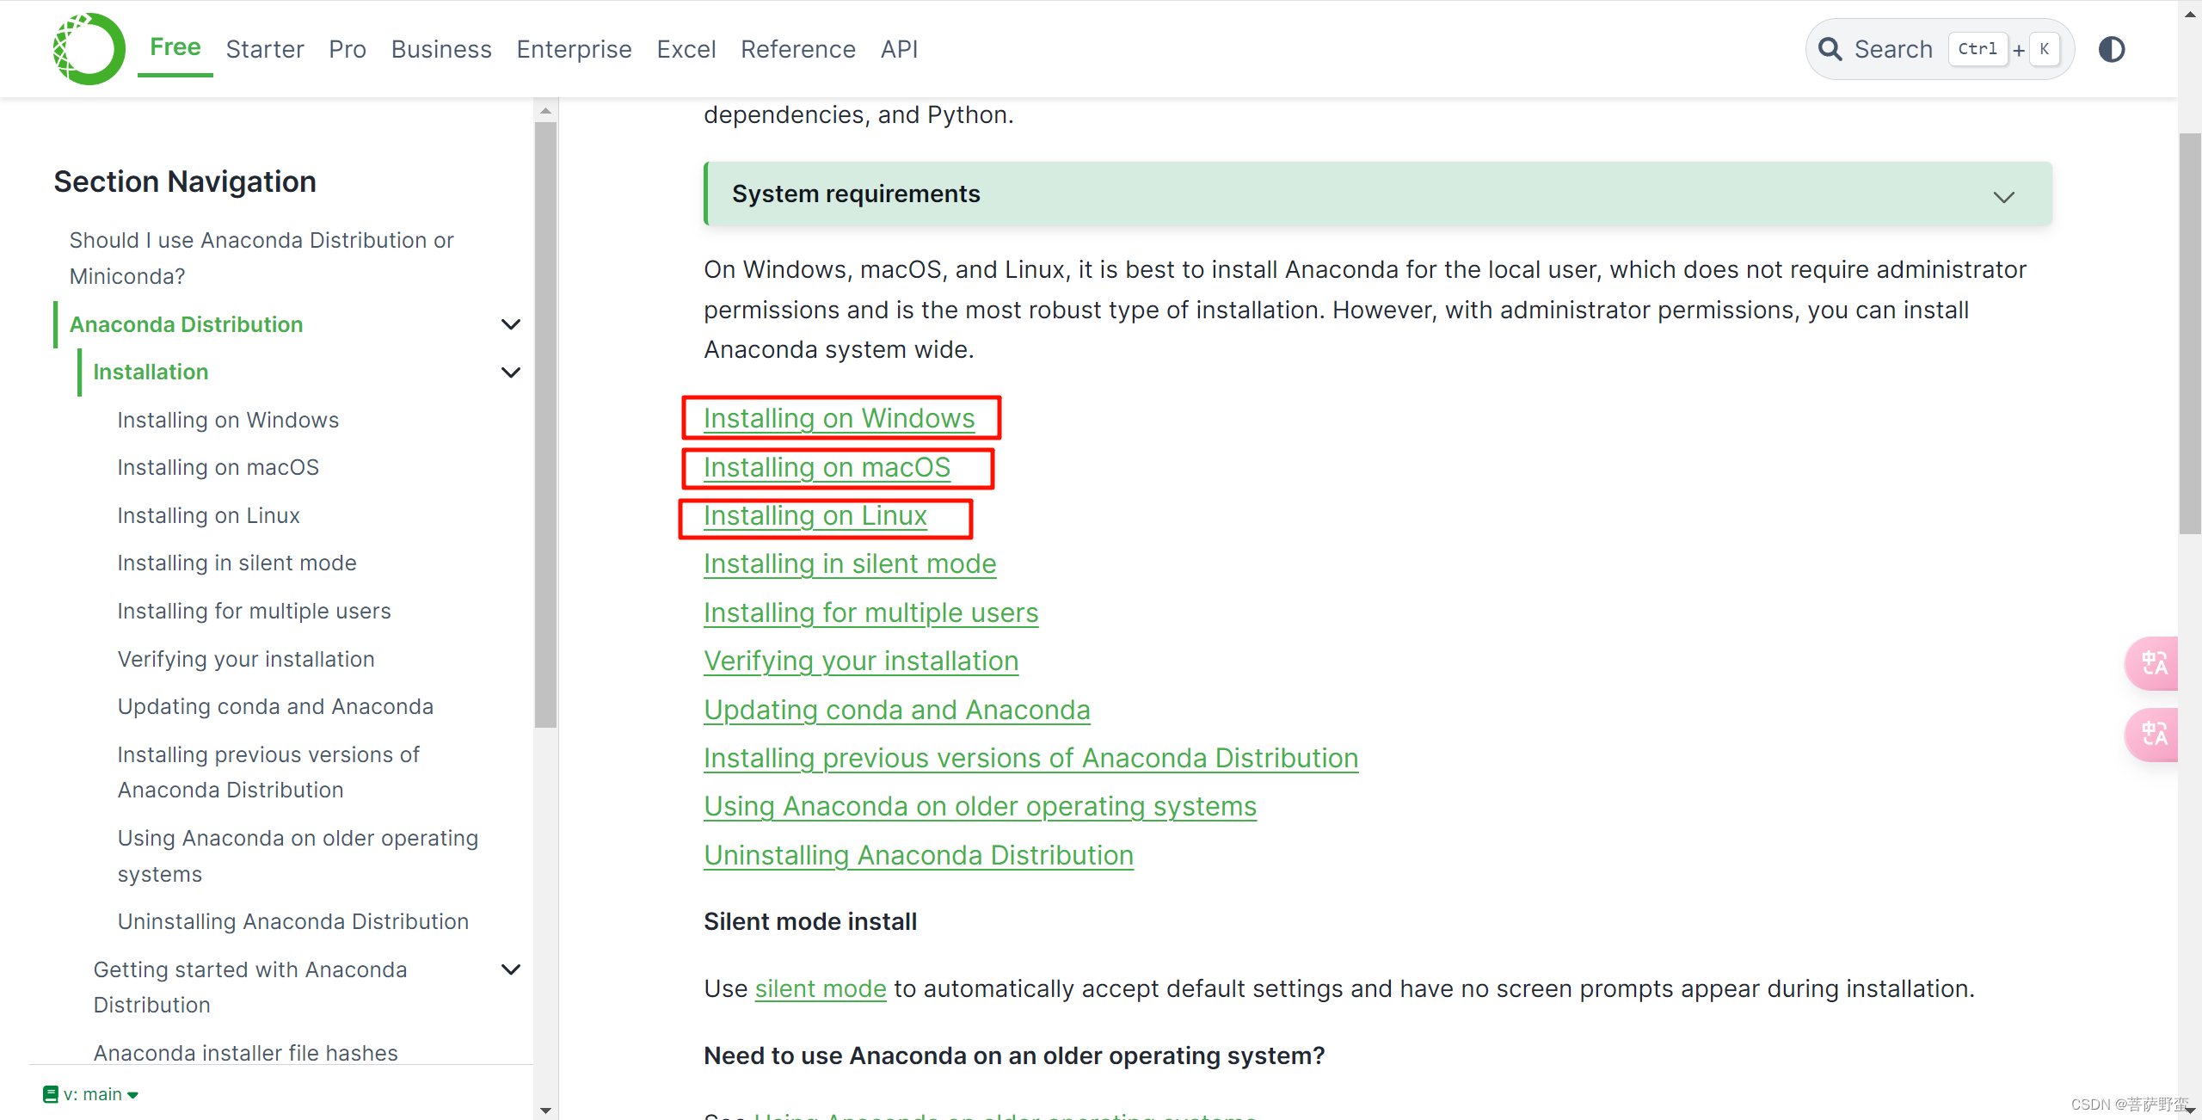Click the Anaconda logo icon

89,49
